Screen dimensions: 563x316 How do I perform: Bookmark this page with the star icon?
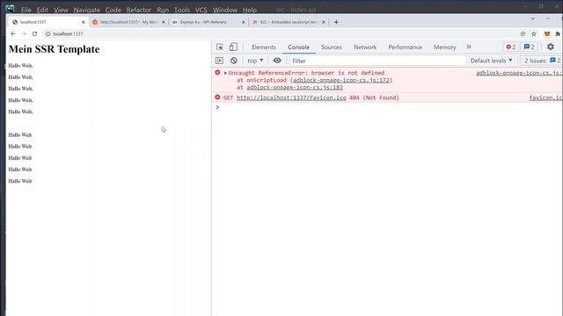point(534,33)
